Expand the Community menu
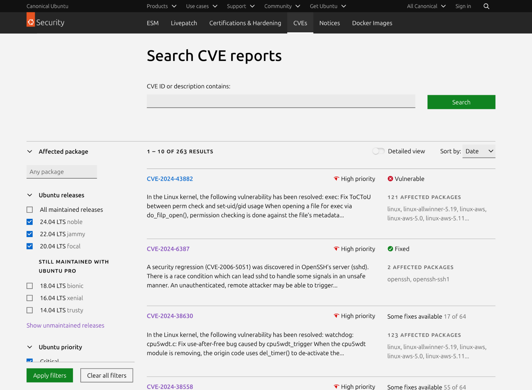 coord(282,6)
